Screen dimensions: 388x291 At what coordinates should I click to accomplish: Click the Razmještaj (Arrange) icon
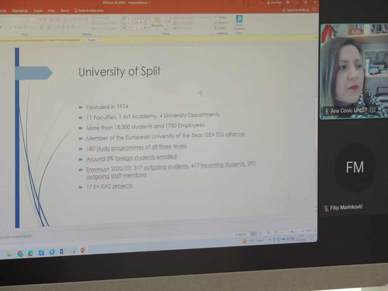tap(157, 21)
